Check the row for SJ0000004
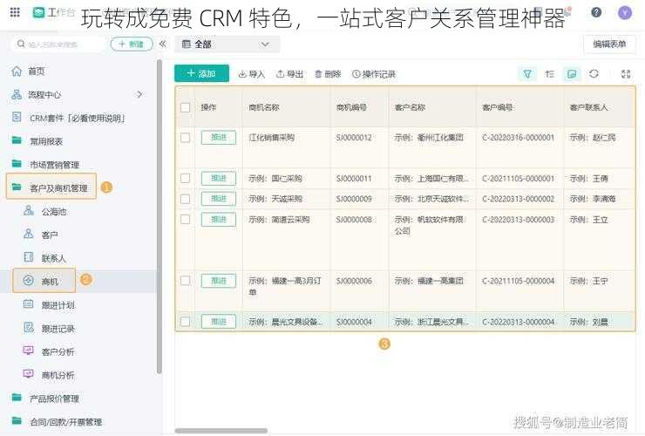Image resolution: width=645 pixels, height=436 pixels. point(185,322)
